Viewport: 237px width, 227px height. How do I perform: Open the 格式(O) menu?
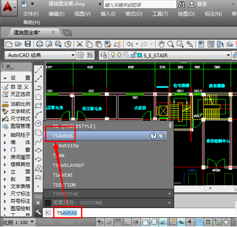pyautogui.click(x=134, y=14)
